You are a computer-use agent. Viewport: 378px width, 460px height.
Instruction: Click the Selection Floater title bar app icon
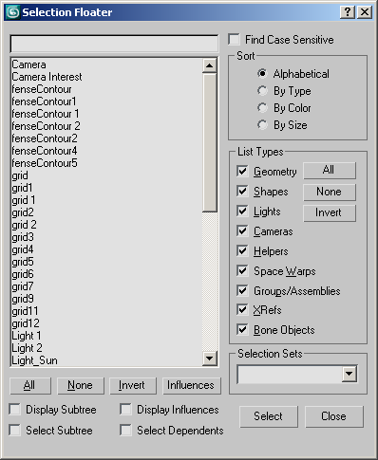(x=12, y=12)
